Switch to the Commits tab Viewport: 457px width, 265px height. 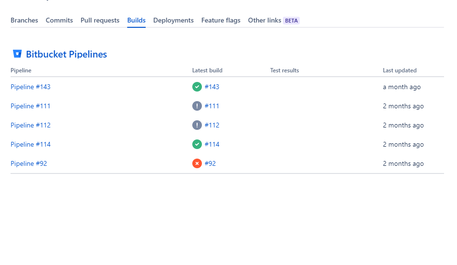coord(59,21)
